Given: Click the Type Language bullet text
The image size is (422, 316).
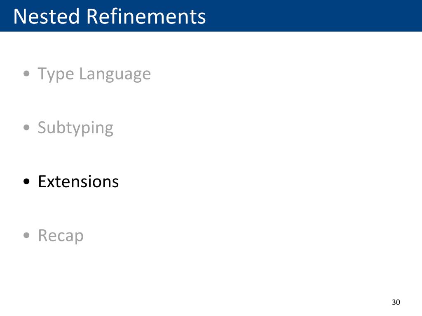Looking at the screenshot, I should point(94,74).
